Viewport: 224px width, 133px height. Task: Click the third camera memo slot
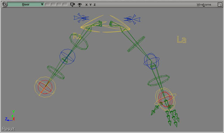(59, 5)
